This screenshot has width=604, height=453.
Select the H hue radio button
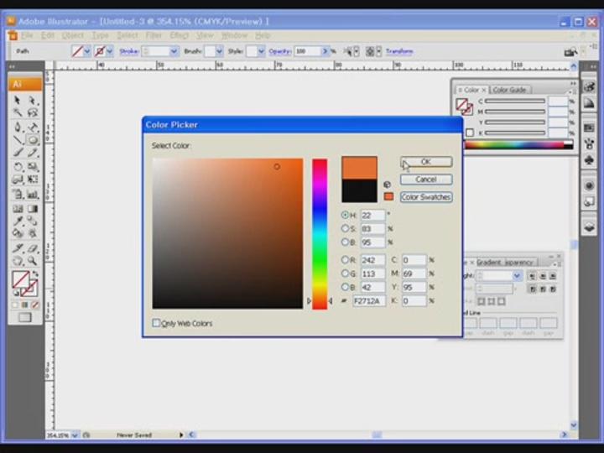point(345,215)
